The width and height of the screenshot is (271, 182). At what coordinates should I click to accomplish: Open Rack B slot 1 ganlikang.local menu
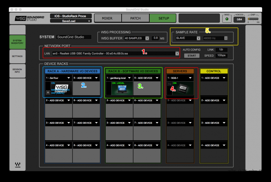pos(119,78)
